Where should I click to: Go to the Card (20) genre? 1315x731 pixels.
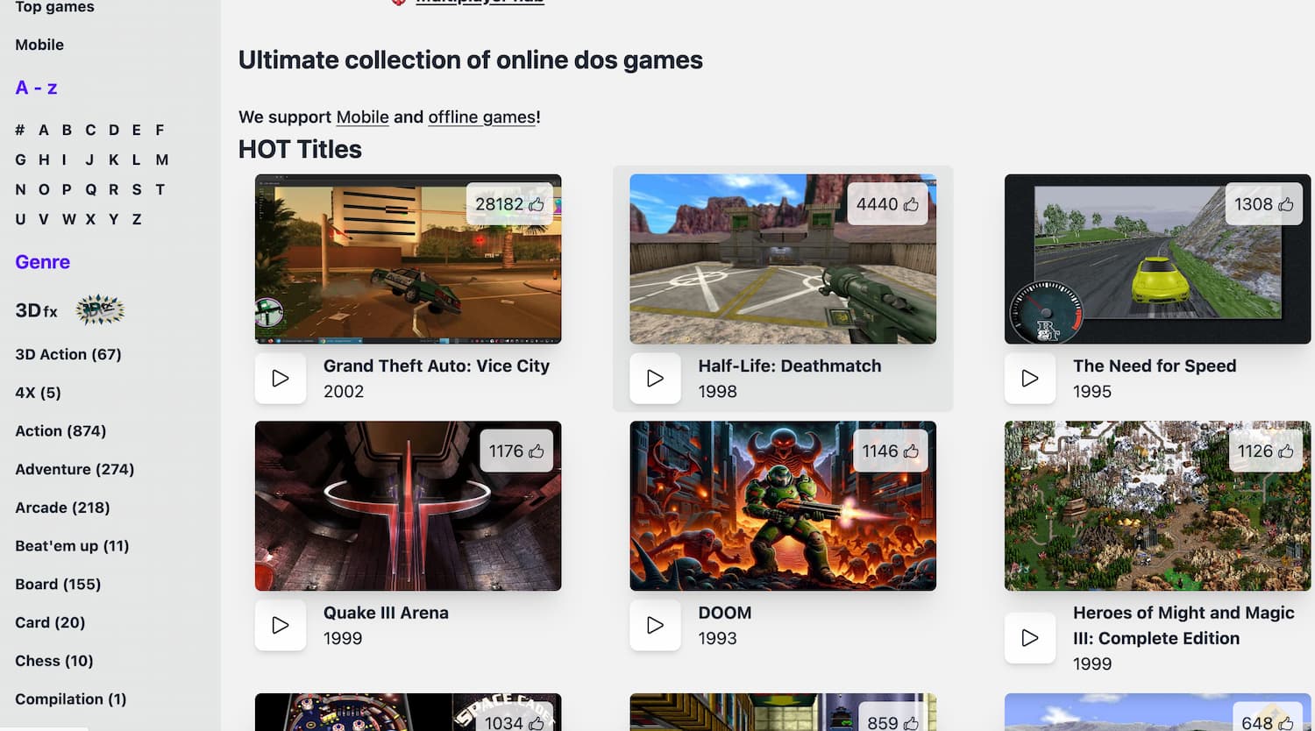pos(50,622)
